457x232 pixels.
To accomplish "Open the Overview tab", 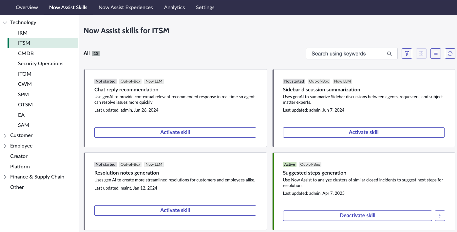I will [27, 8].
